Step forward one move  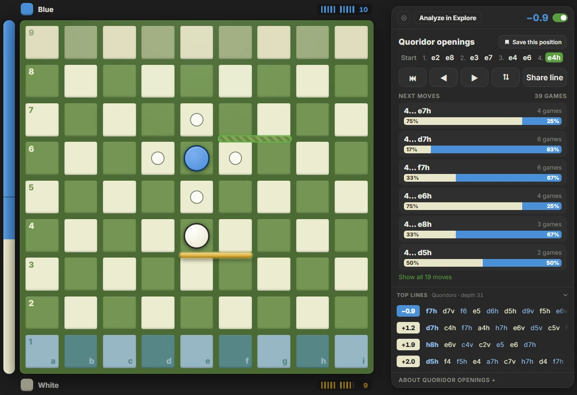point(475,78)
